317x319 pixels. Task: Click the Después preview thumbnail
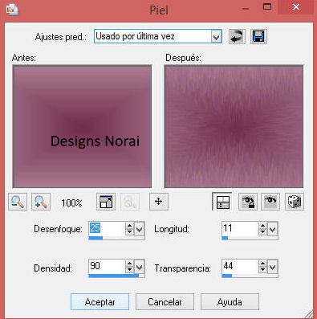[x=234, y=126]
